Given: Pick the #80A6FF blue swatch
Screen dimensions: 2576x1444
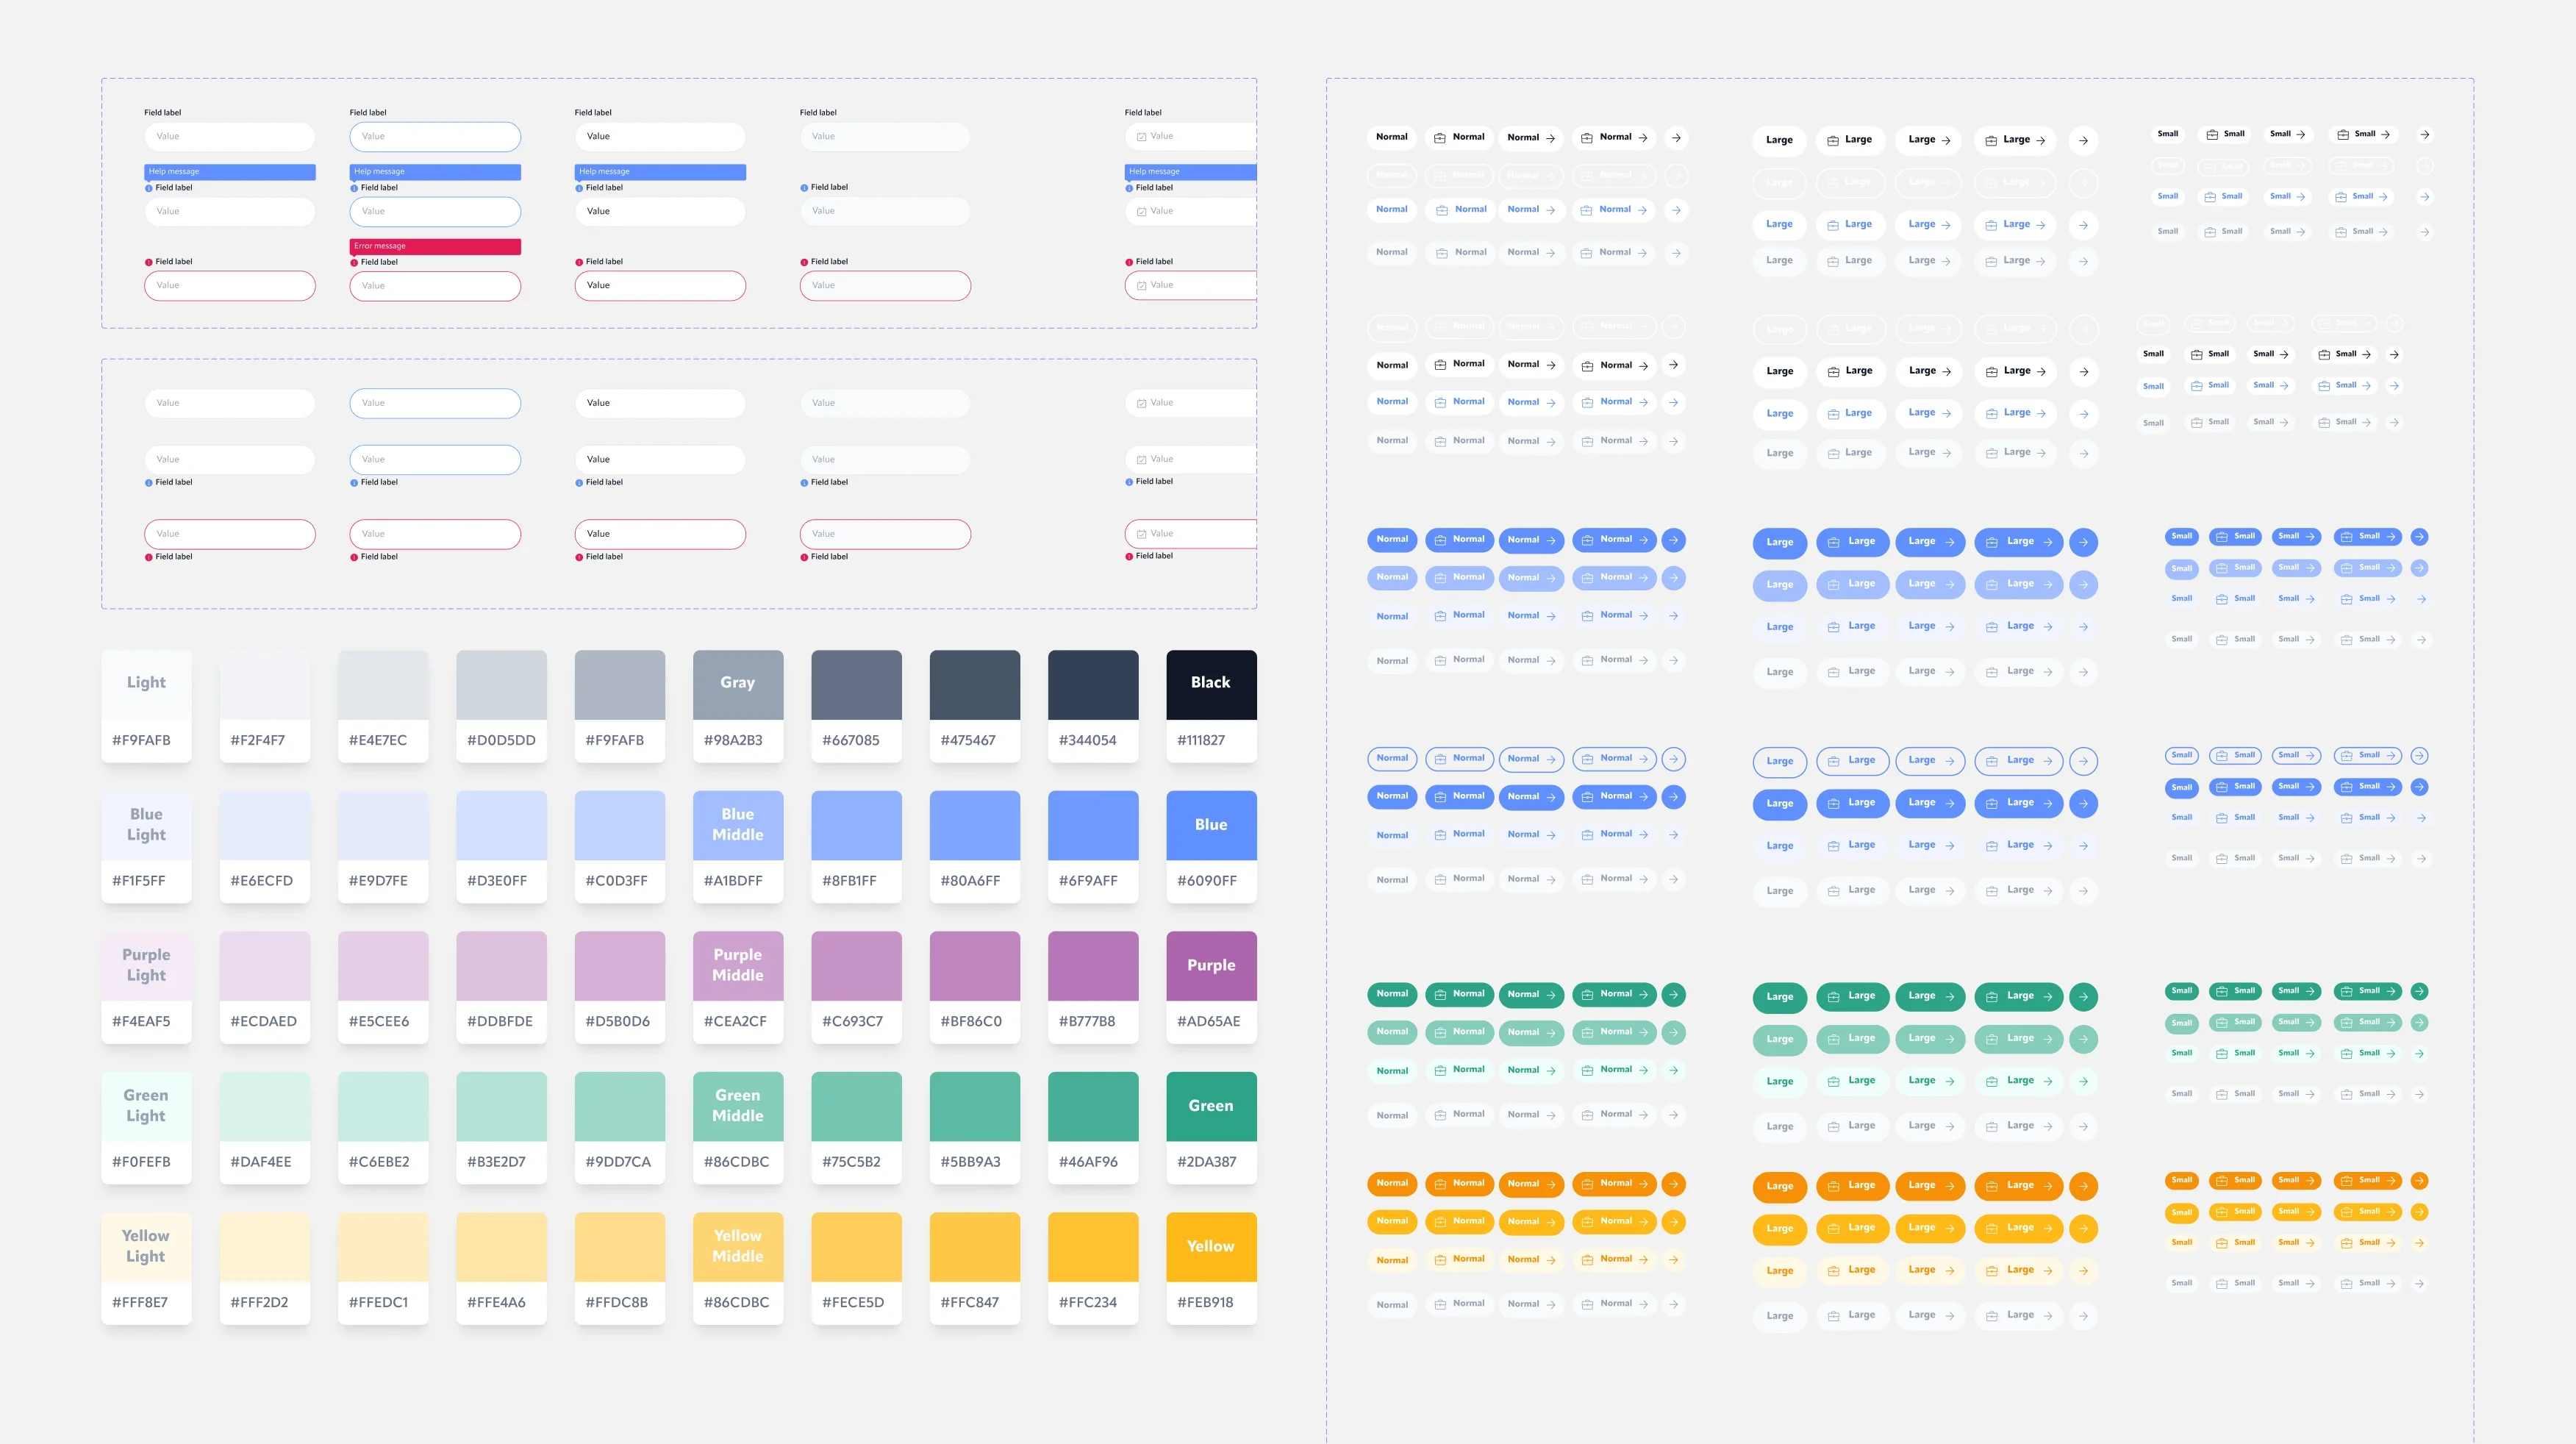Looking at the screenshot, I should click(975, 847).
